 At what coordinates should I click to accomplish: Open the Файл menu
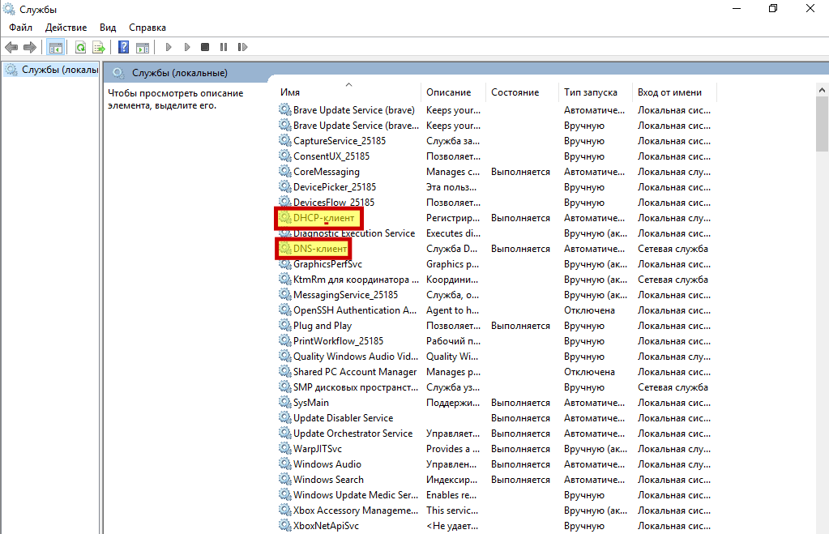tap(20, 28)
